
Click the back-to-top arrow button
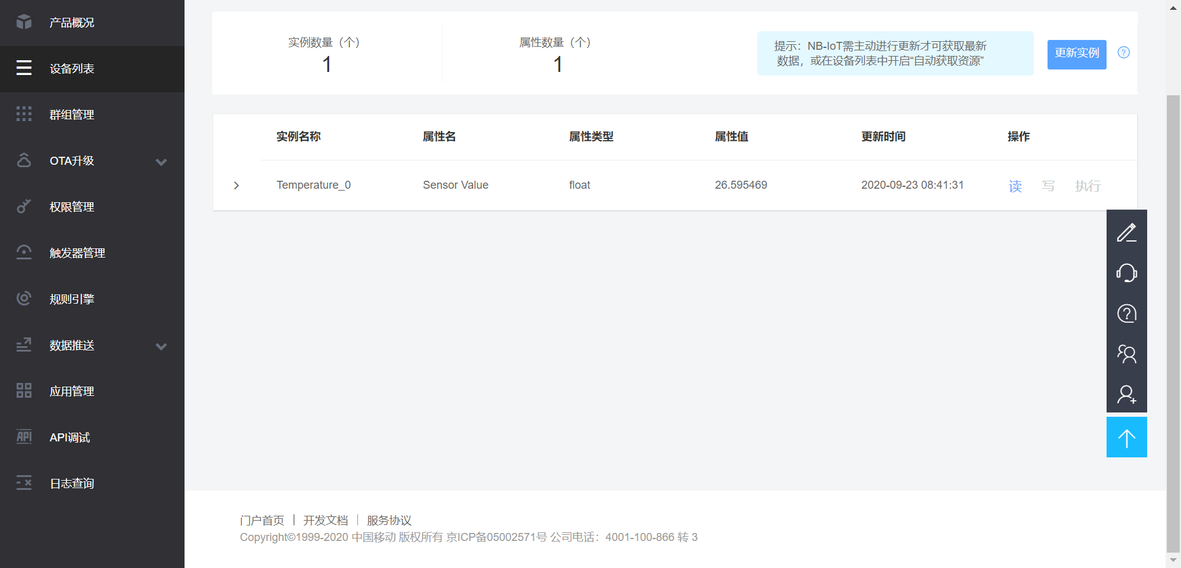(x=1127, y=437)
